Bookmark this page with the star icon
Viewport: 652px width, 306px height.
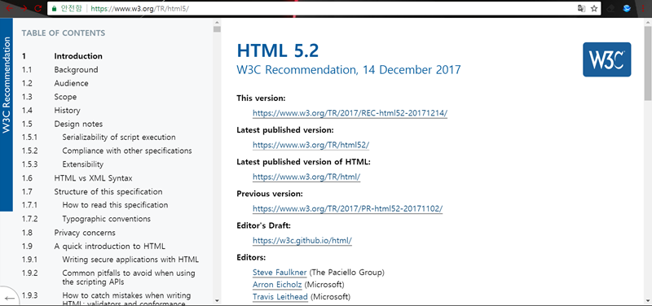tap(594, 8)
